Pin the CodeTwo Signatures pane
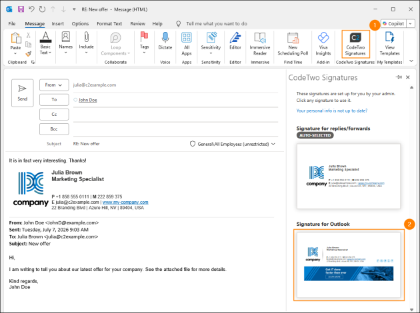Image resolution: width=420 pixels, height=313 pixels. tap(399, 77)
